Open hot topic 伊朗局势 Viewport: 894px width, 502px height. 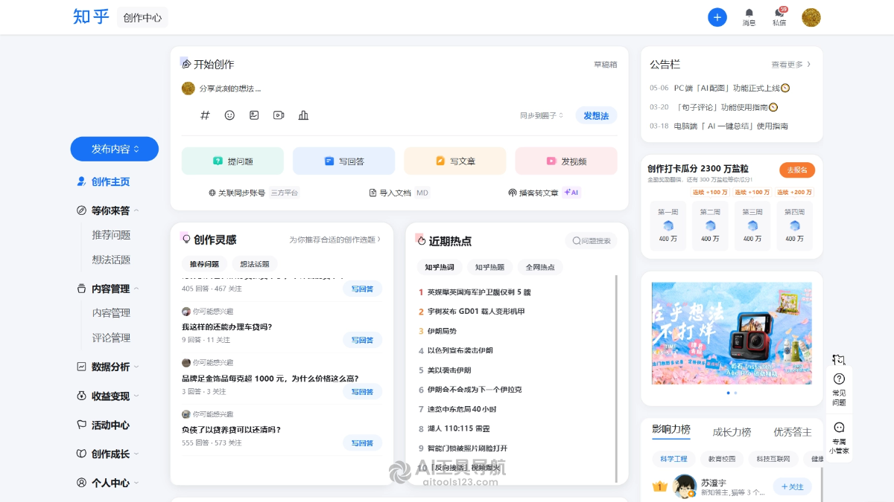point(442,331)
